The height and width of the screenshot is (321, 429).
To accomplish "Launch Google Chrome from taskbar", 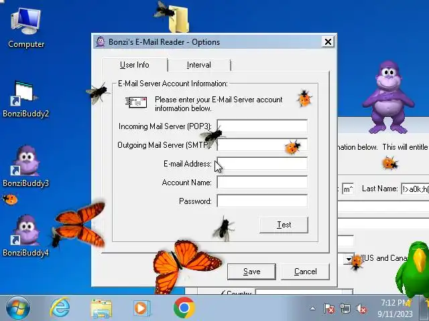I will pos(184,308).
